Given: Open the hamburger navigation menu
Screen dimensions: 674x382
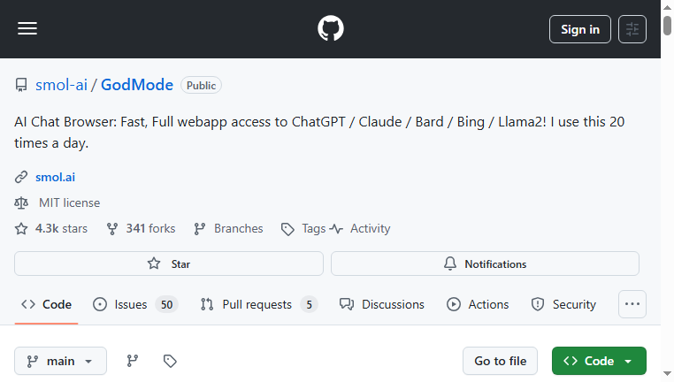Looking at the screenshot, I should pyautogui.click(x=27, y=29).
